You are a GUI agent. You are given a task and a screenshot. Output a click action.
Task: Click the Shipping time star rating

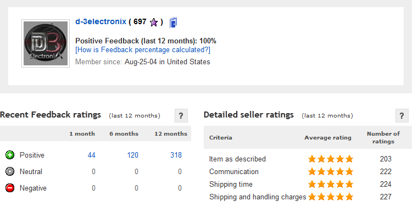click(331, 184)
